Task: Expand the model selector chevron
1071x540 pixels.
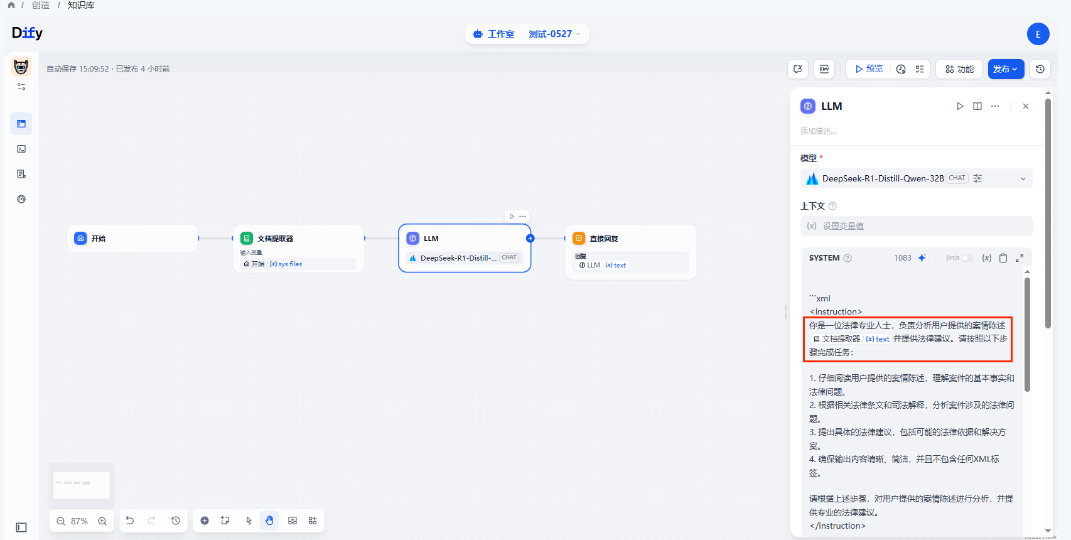Action: click(x=1023, y=179)
